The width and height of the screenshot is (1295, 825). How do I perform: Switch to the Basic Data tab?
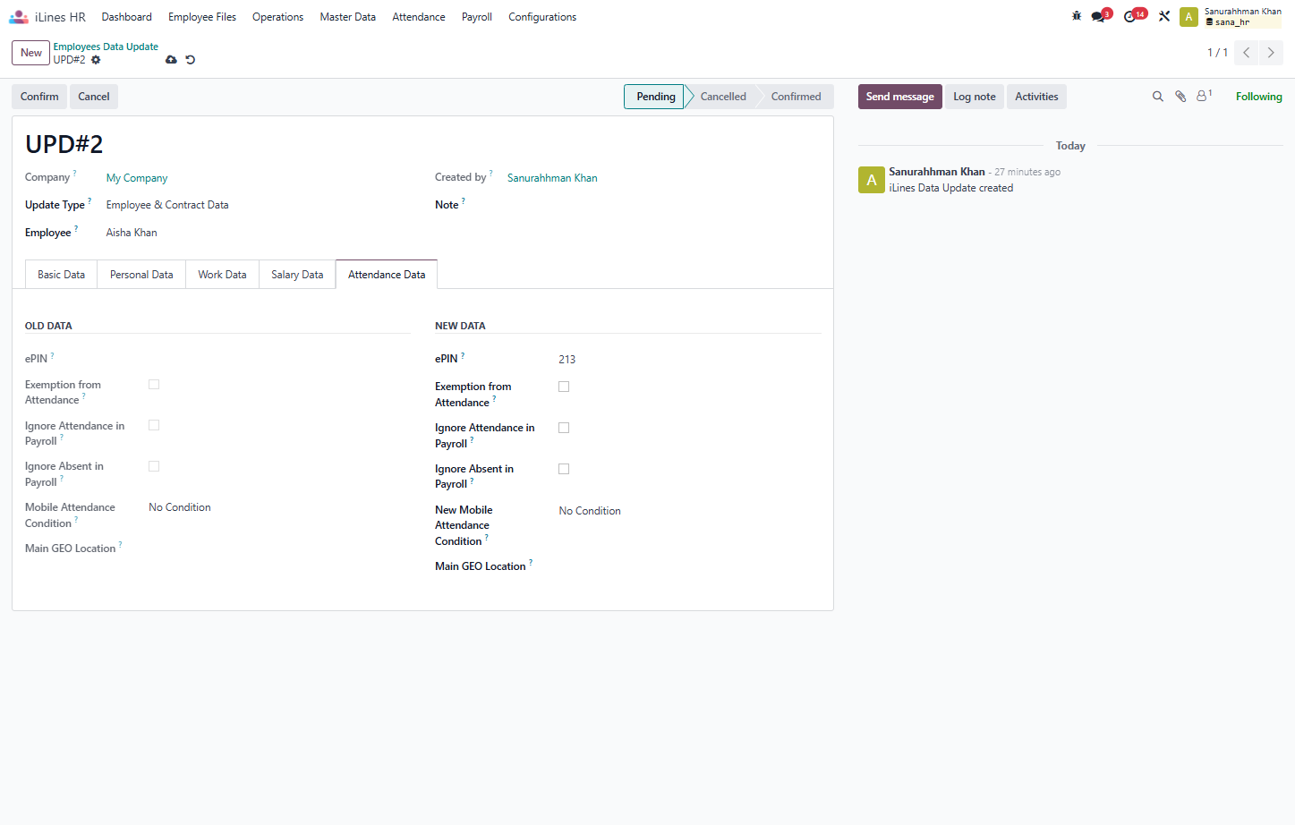(61, 275)
